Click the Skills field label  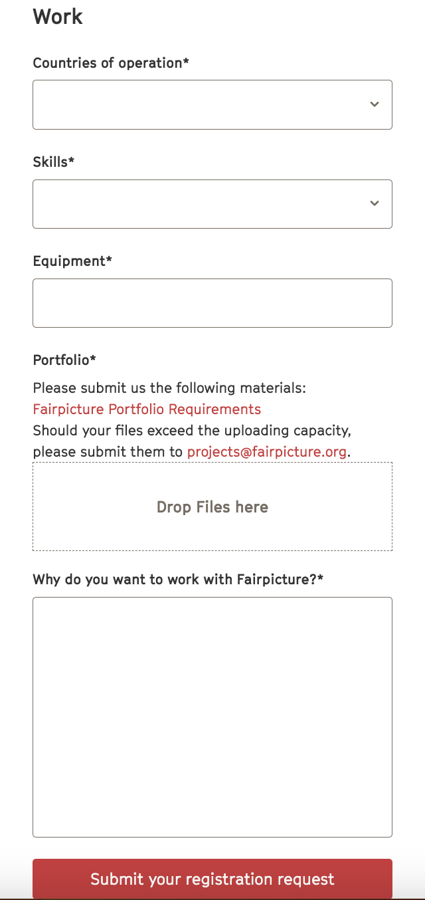(54, 162)
